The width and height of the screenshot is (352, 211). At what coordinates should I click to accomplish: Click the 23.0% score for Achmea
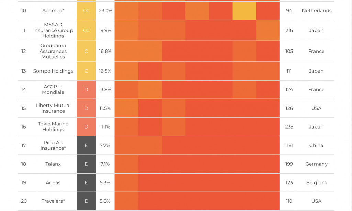pyautogui.click(x=106, y=11)
